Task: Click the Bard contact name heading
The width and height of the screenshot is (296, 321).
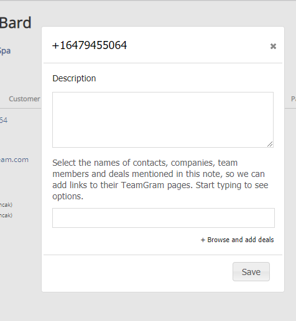Action: coord(16,23)
